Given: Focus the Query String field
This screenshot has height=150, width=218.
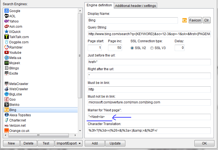Looking at the screenshot, I should point(149,34).
